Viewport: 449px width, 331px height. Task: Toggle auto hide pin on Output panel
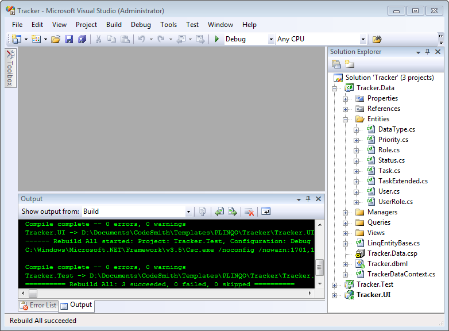click(308, 199)
